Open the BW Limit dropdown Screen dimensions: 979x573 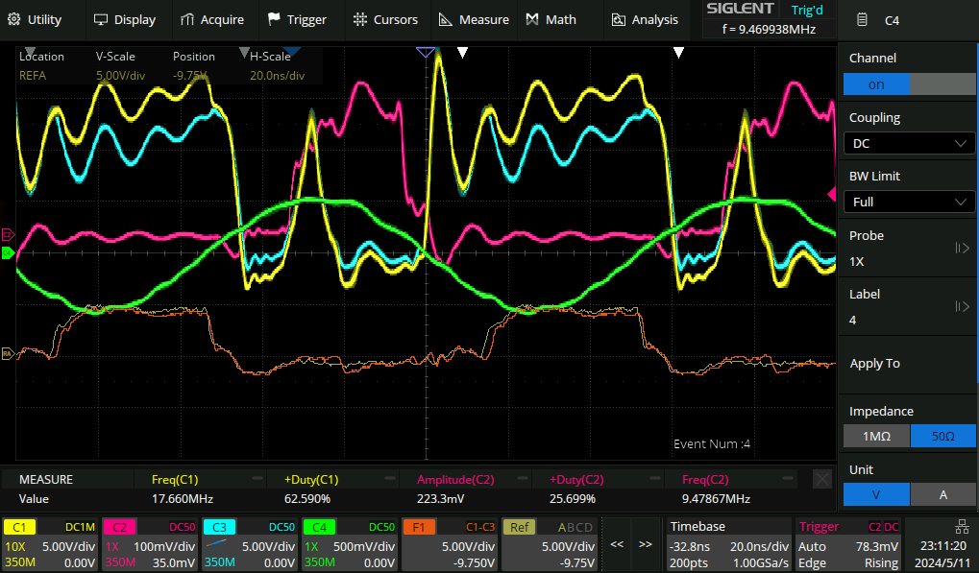click(x=908, y=202)
